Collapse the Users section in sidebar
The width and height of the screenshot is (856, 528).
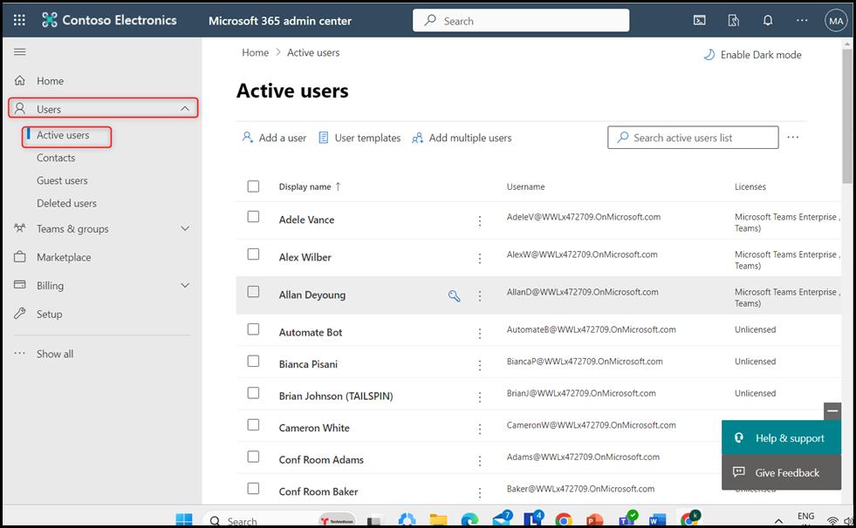coord(184,109)
